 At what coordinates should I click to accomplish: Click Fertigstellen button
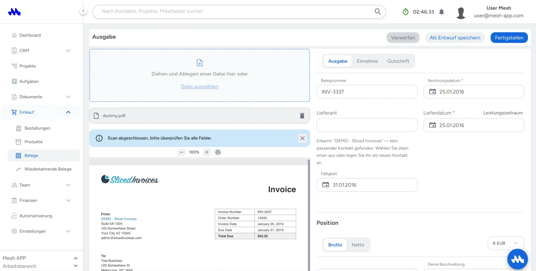[x=509, y=38]
